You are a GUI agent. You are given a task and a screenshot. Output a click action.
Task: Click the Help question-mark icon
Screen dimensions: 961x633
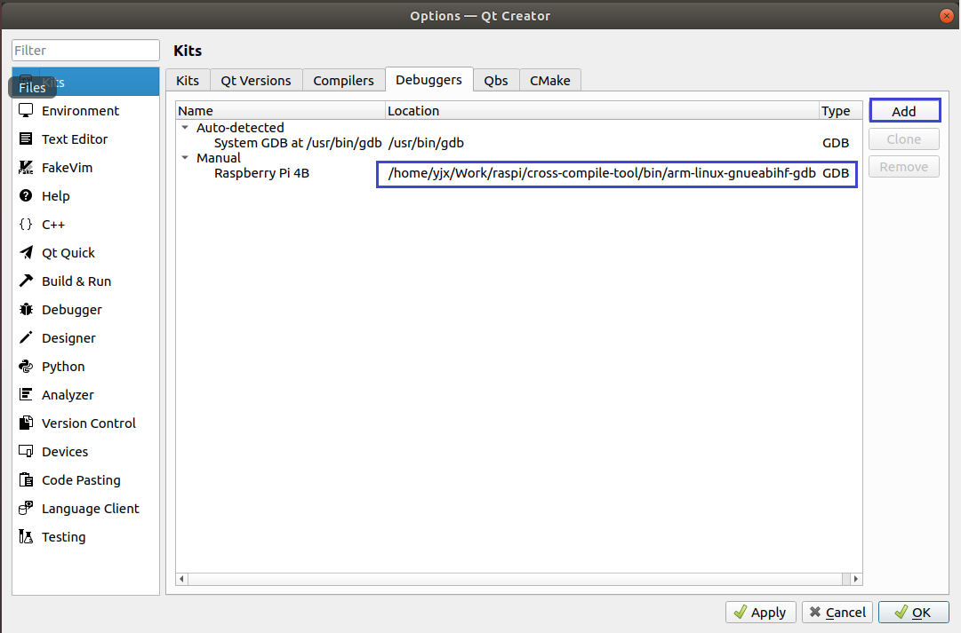click(x=26, y=196)
